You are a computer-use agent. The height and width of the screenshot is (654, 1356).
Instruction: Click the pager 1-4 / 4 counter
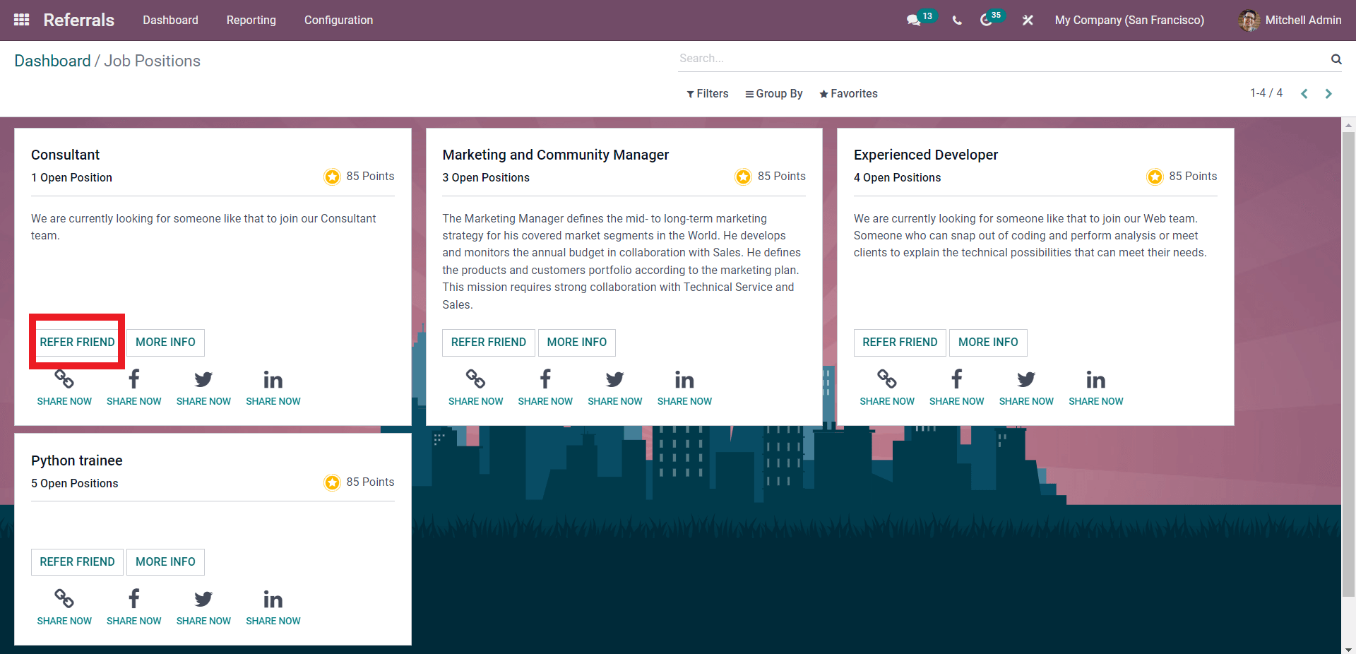pos(1266,93)
